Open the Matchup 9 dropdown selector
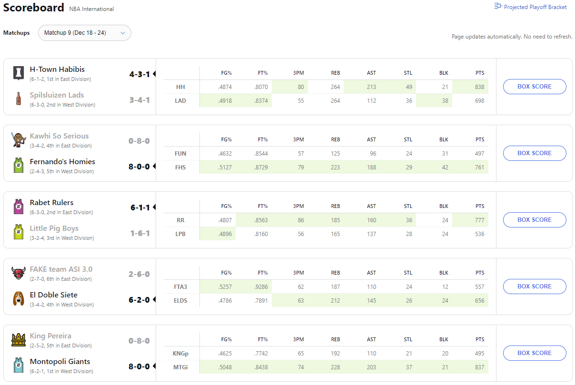The image size is (575, 385). [84, 33]
